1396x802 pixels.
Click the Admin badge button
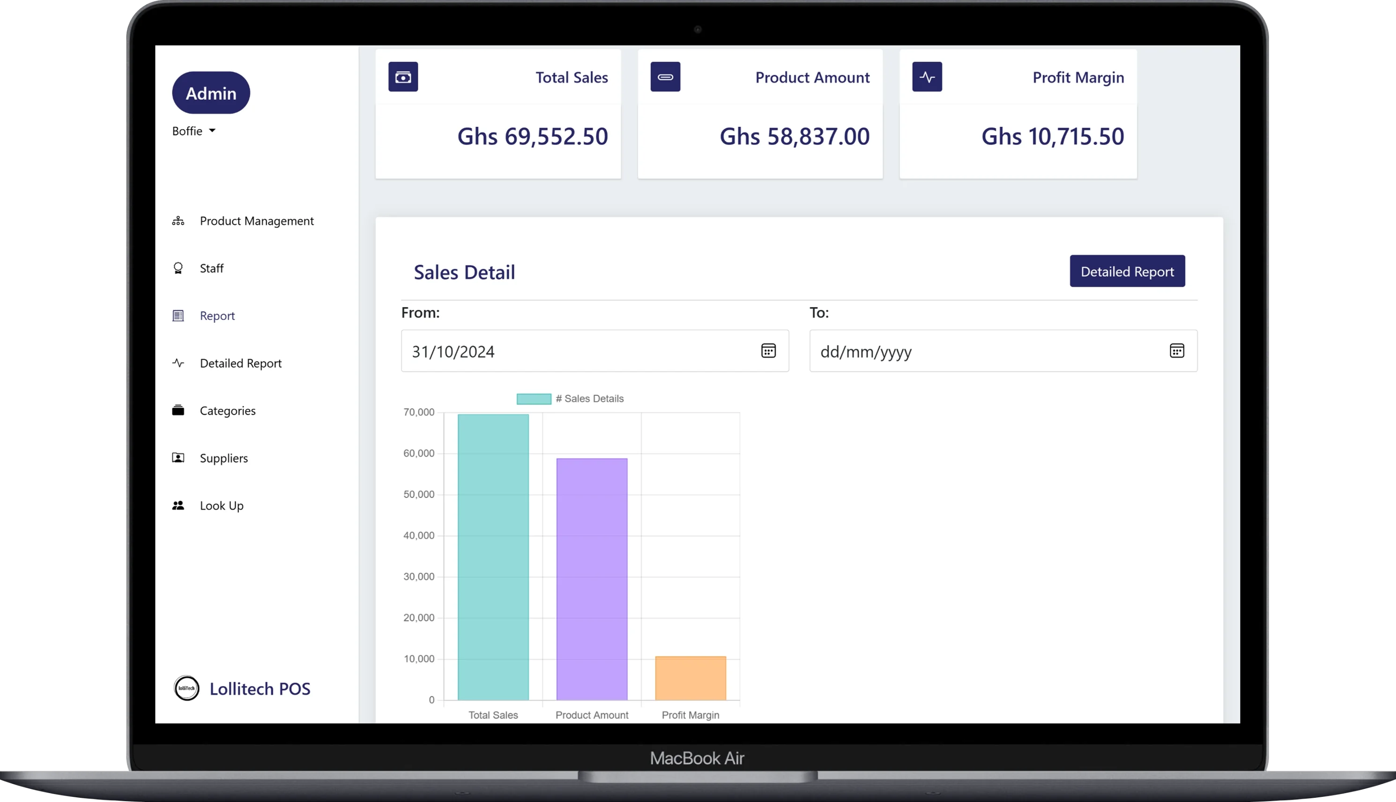[x=211, y=93]
